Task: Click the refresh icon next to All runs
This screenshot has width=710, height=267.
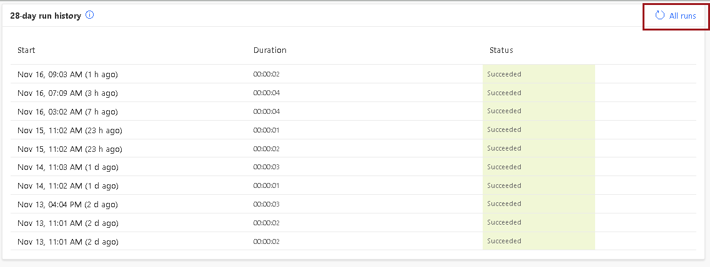Action: click(x=660, y=16)
